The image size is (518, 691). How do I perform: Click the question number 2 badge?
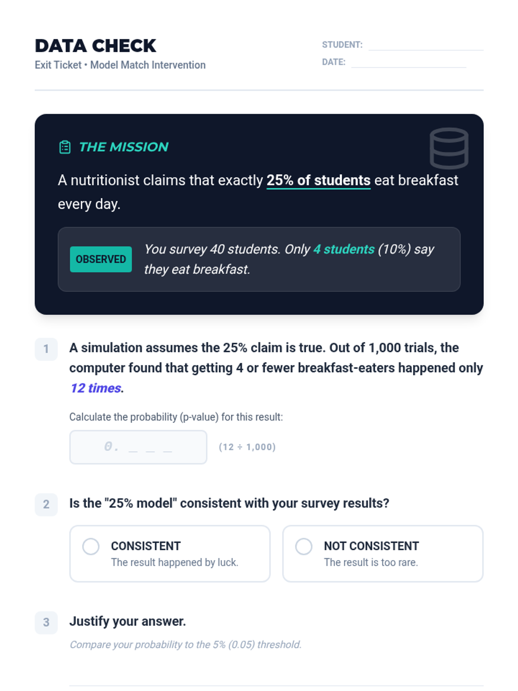click(46, 504)
